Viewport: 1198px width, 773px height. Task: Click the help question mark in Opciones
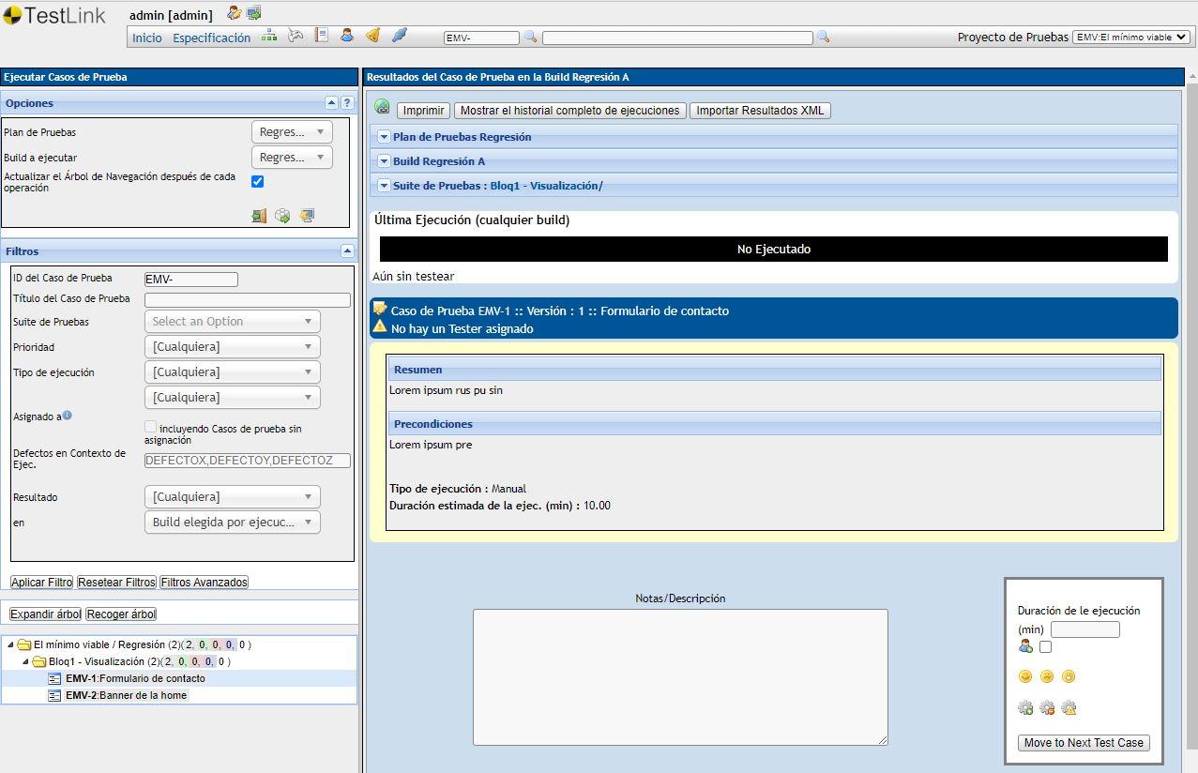pos(346,103)
